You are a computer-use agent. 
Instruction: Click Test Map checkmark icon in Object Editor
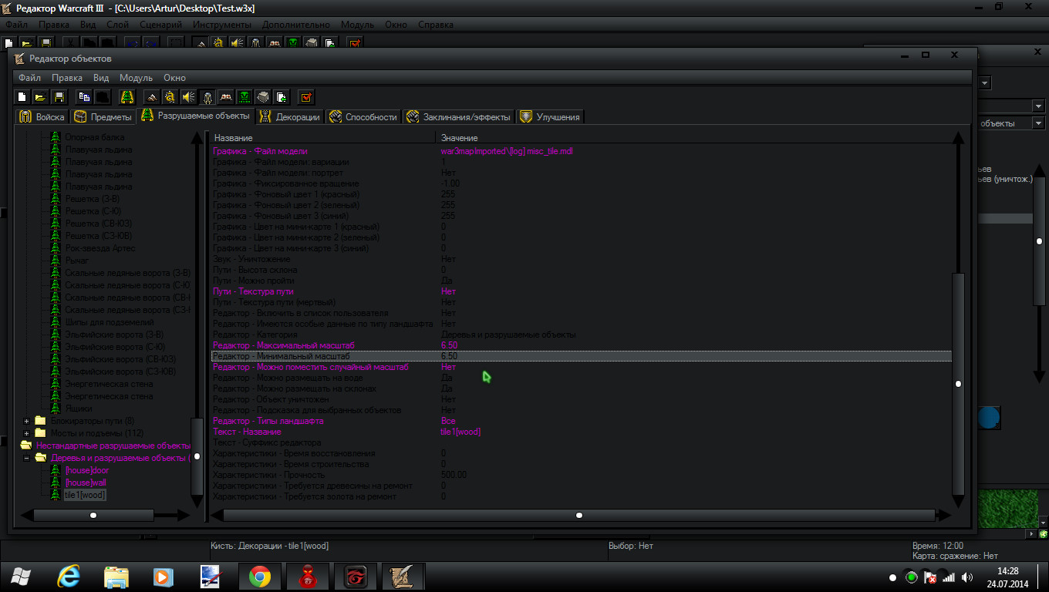306,97
